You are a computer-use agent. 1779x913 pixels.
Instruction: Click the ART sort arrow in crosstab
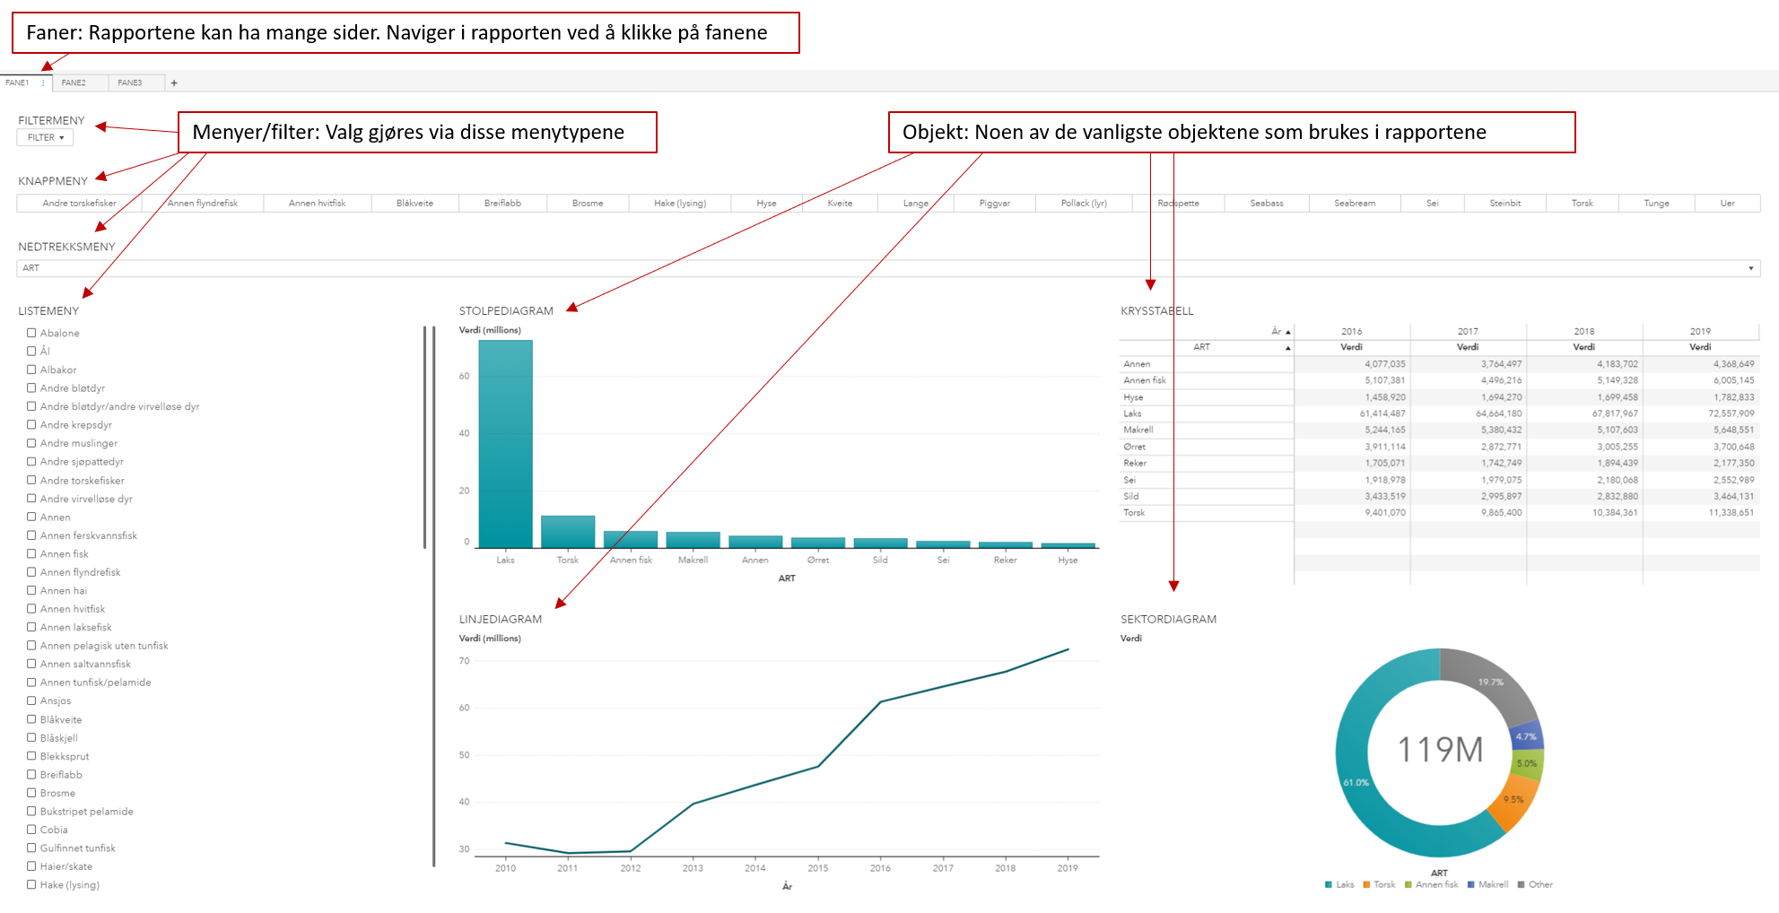coord(1287,348)
